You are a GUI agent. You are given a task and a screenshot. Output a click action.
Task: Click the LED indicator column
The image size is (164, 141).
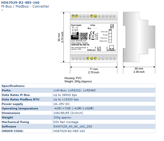click(x=110, y=37)
